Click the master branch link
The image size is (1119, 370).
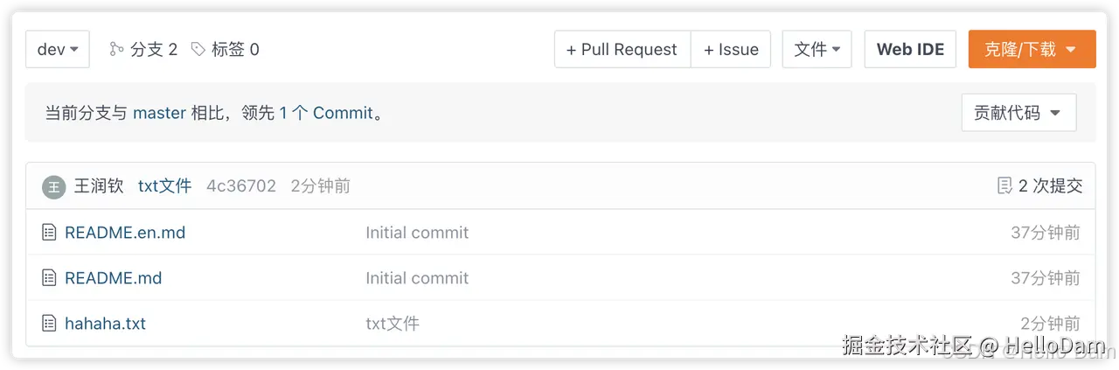159,113
